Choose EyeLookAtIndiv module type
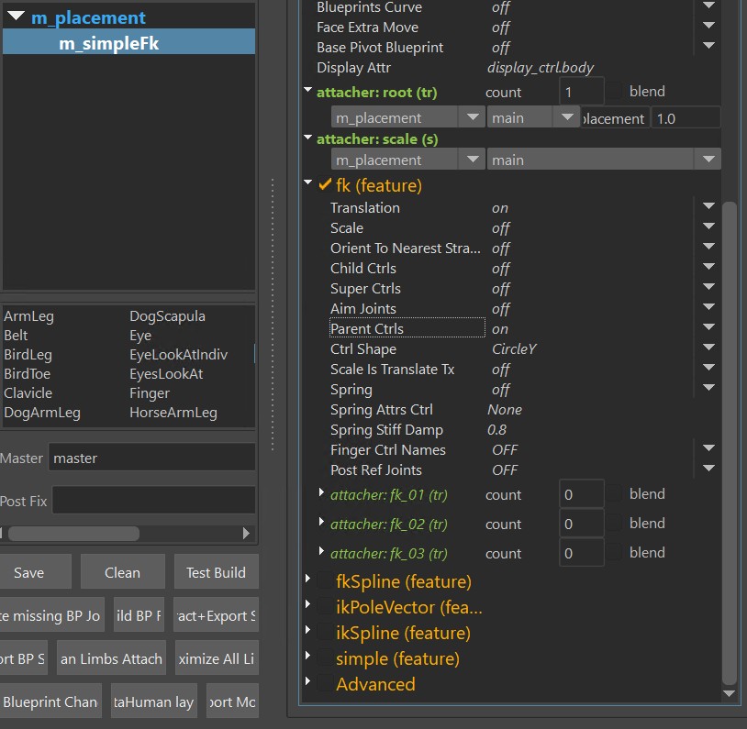 [x=179, y=355]
